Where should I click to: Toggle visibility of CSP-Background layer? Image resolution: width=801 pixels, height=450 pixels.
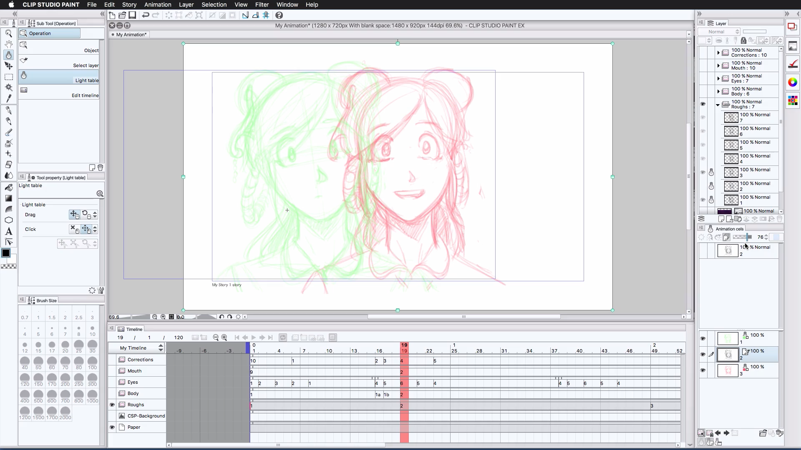coord(112,416)
